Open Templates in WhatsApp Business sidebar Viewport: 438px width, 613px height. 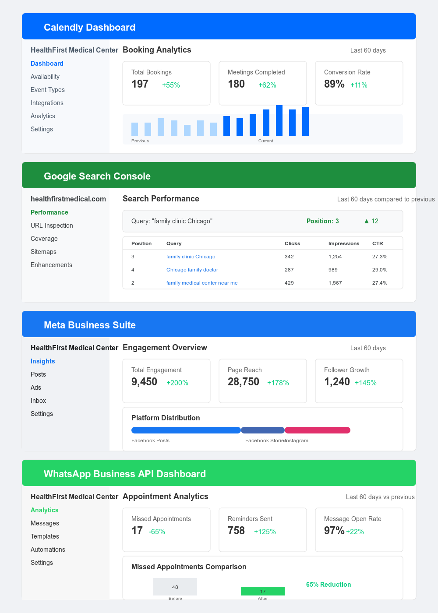(45, 536)
